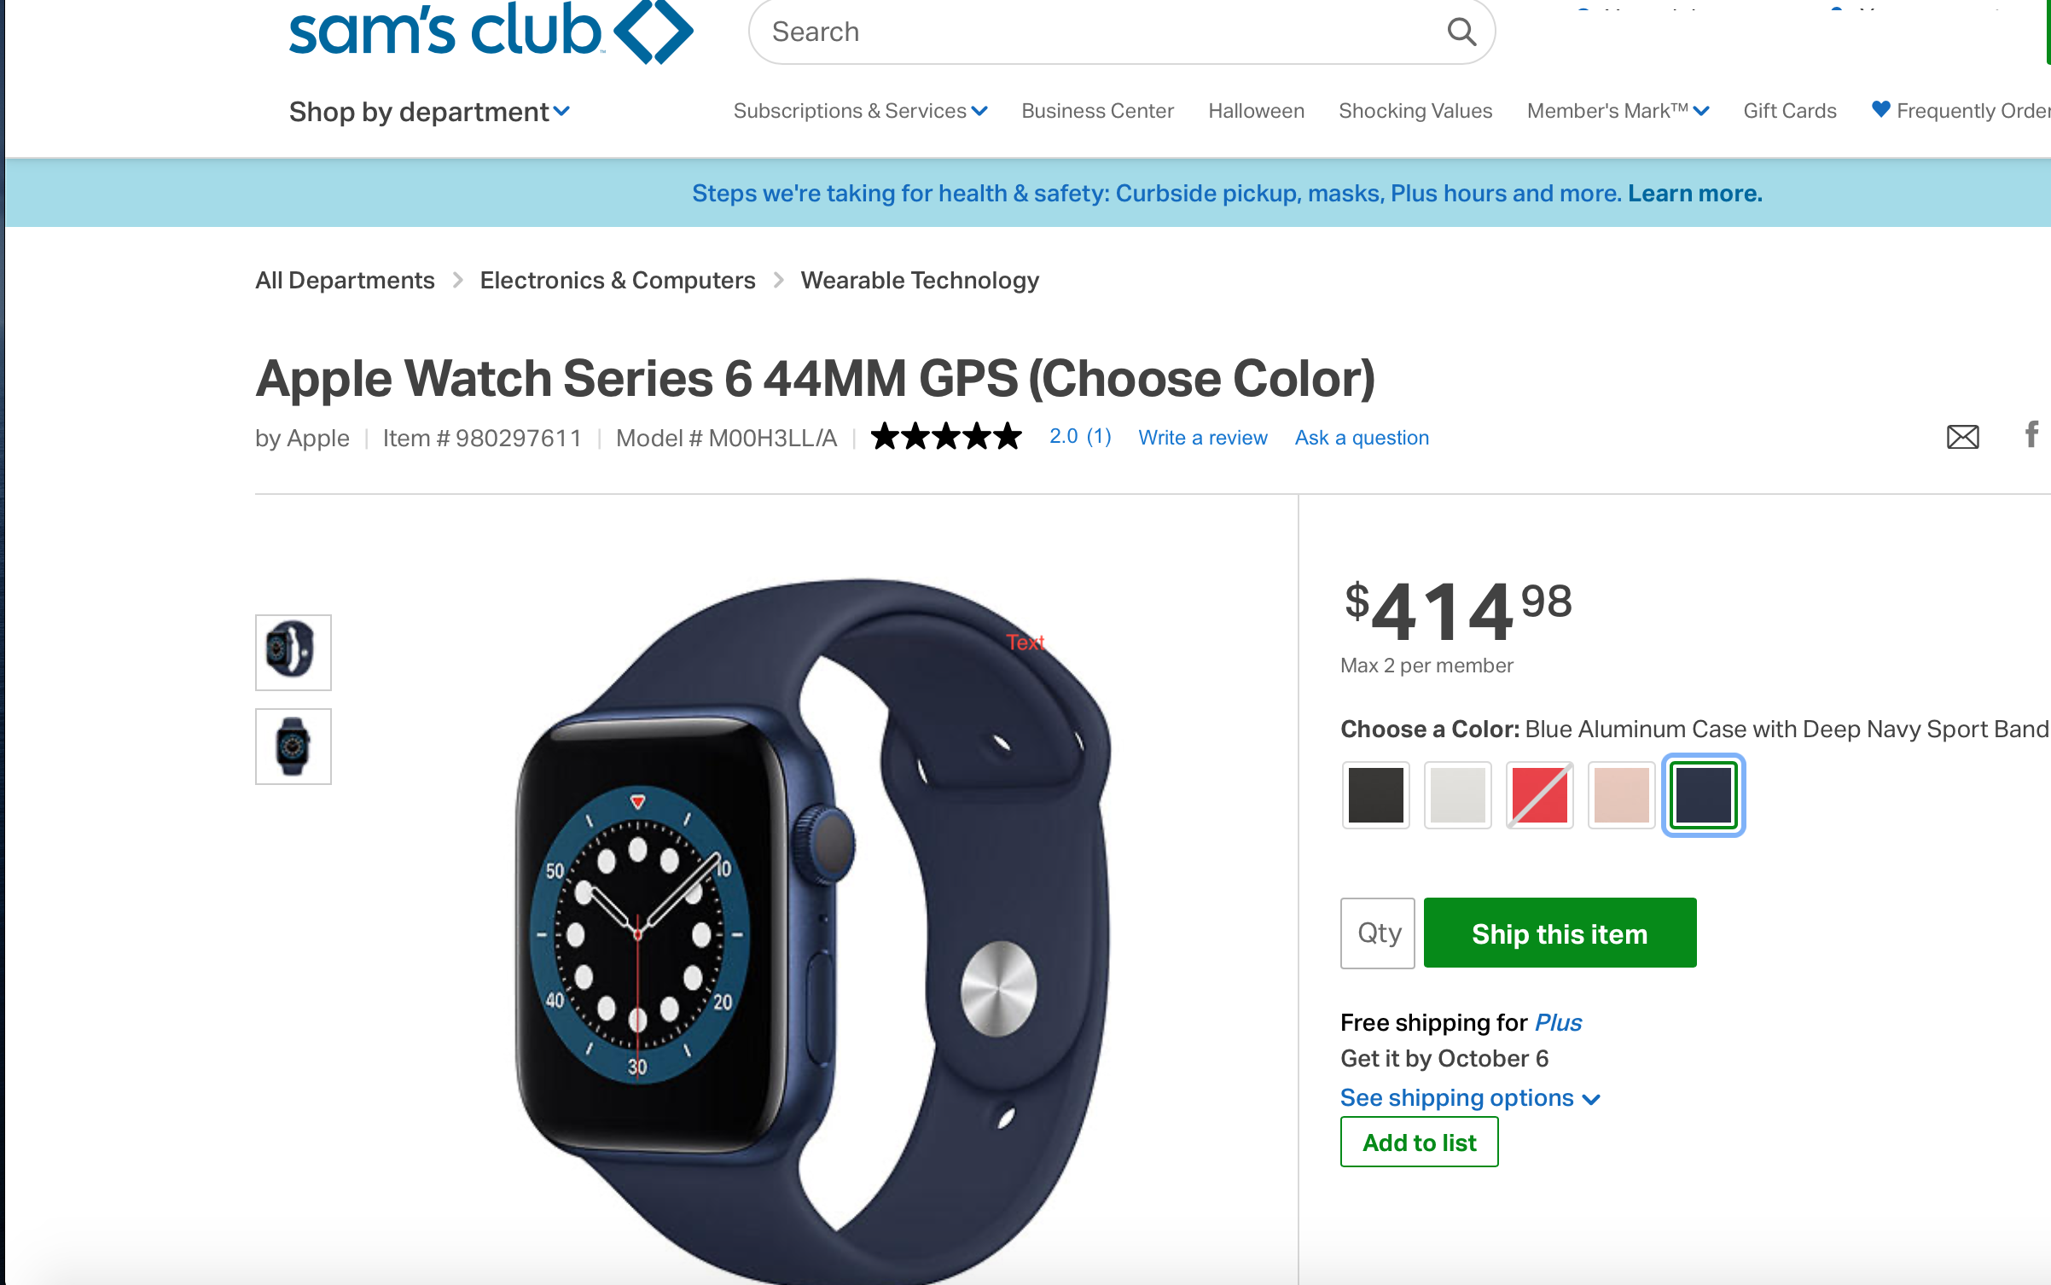
Task: Click the Ship this item button
Action: 1560,933
